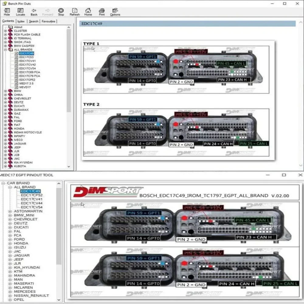
Task: Go to Home via house icon
Action: (x=88, y=12)
